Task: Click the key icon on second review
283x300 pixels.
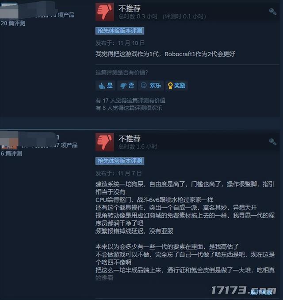Action: pos(273,142)
